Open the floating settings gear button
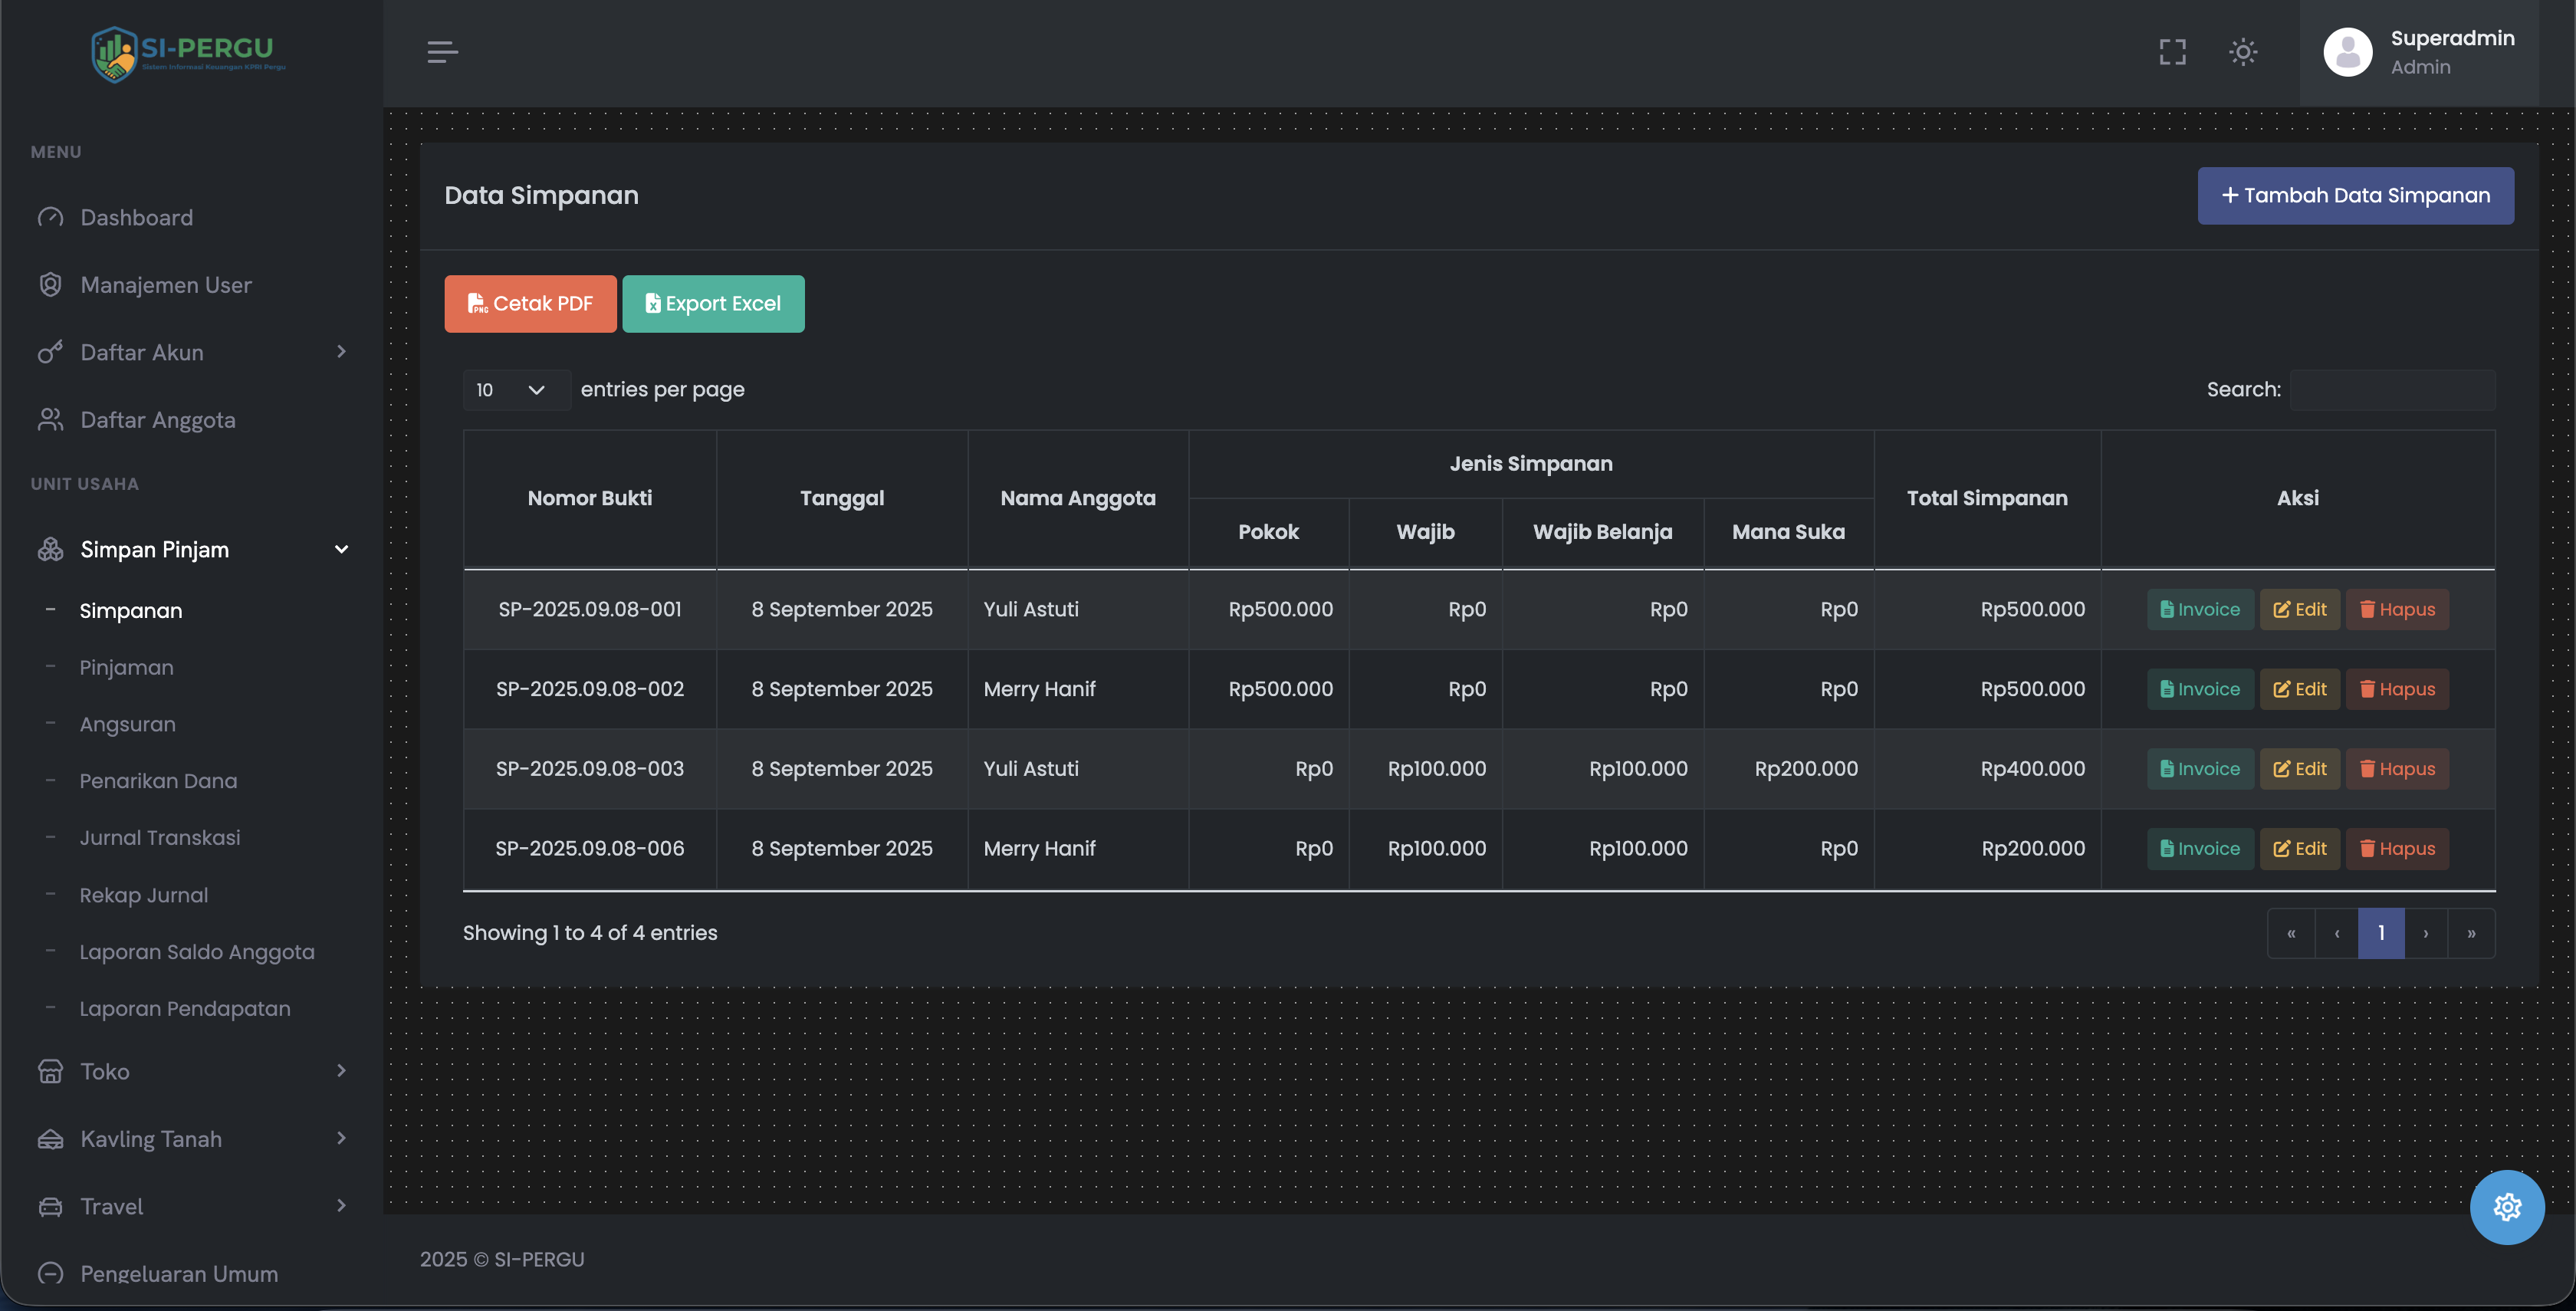The width and height of the screenshot is (2576, 1311). [x=2506, y=1207]
